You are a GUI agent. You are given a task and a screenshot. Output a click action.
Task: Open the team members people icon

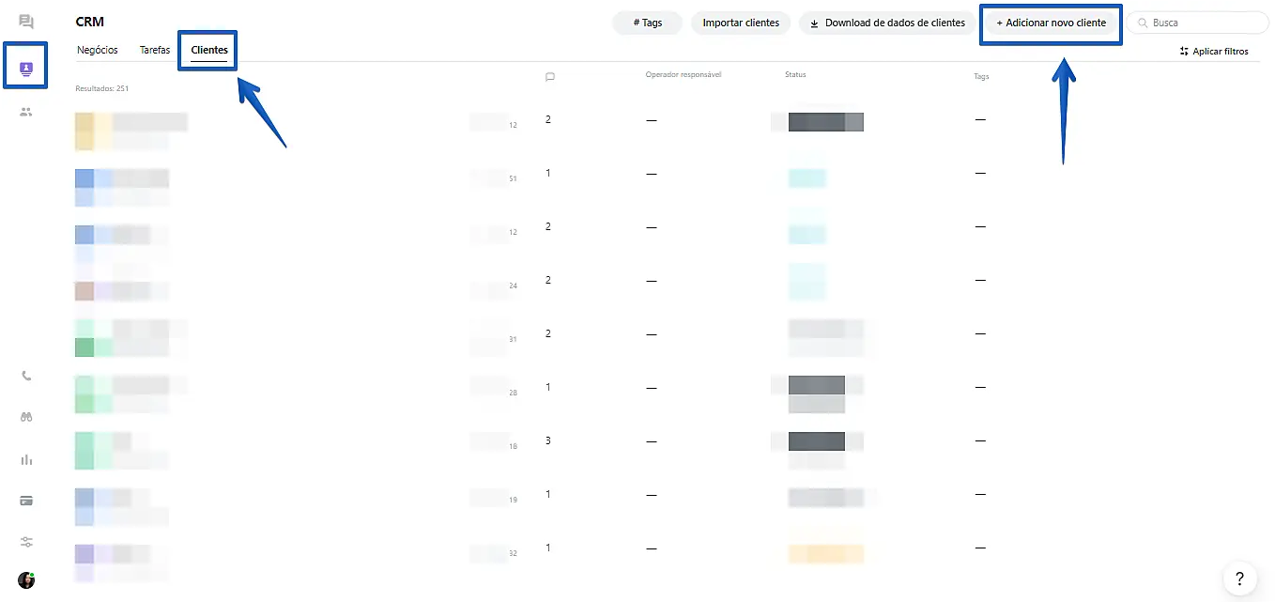click(26, 111)
